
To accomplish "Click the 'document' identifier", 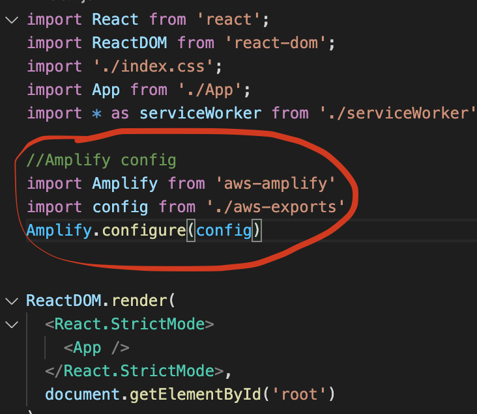I will pyautogui.click(x=83, y=394).
